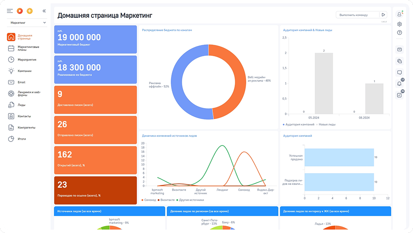Collapse the left sidebar with the double chevron

tap(44, 11)
